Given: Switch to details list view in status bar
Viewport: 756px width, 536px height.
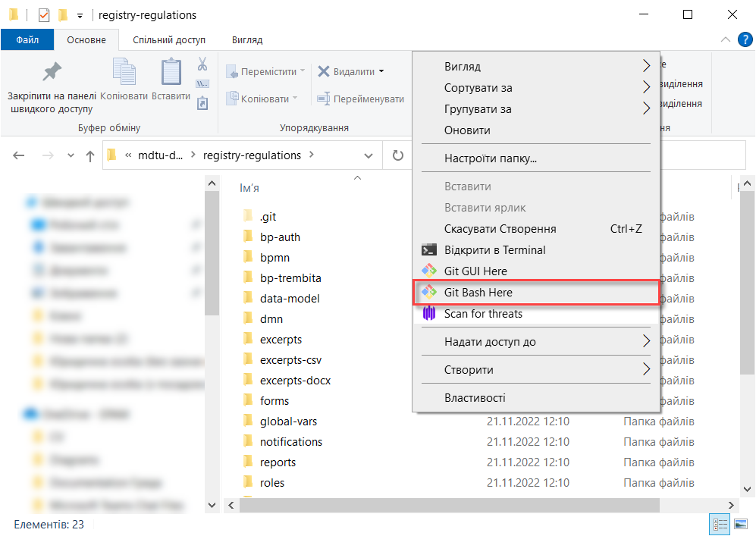Looking at the screenshot, I should [x=718, y=524].
